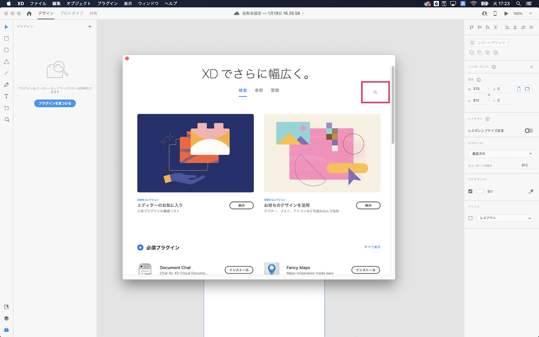539x337 pixels.
Task: Open the プラグイン menu
Action: coord(107,4)
